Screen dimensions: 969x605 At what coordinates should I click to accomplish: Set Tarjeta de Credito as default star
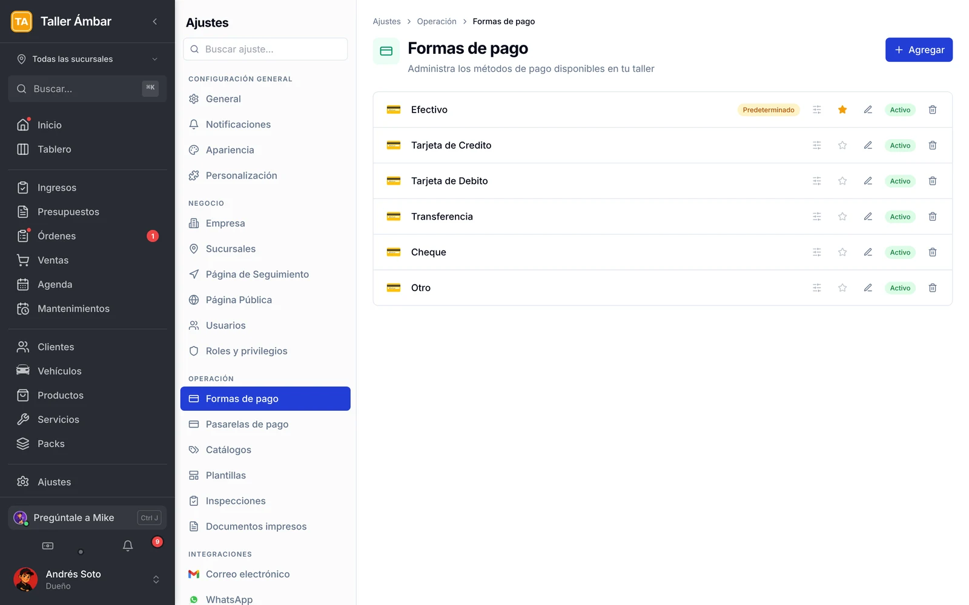click(x=842, y=145)
